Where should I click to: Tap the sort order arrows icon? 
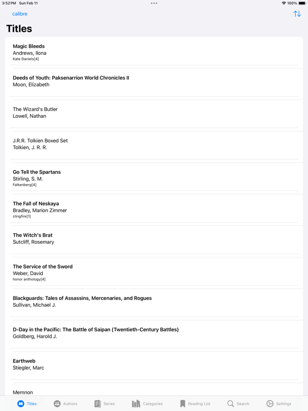point(297,13)
